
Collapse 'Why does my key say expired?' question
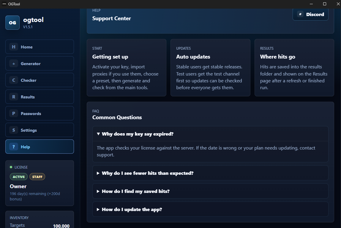210,134
